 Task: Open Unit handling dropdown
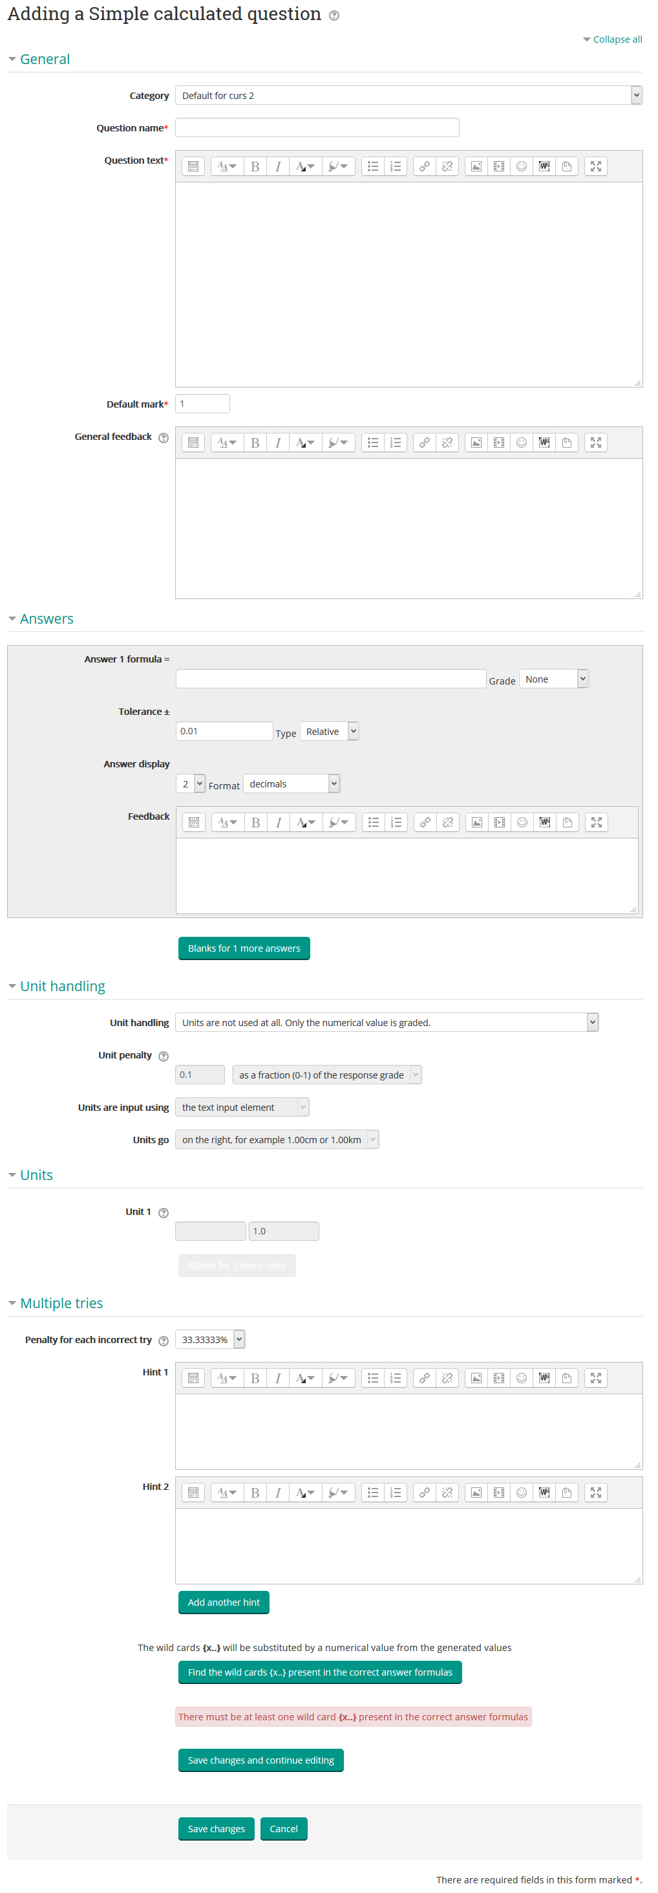tap(387, 1022)
